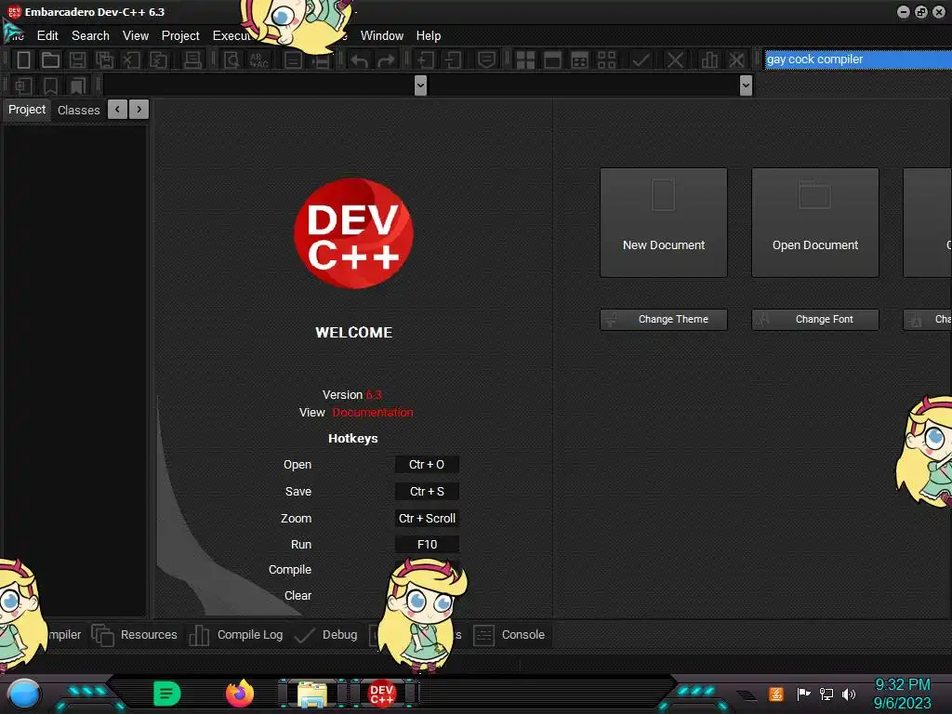Click the volume speaker tray icon
This screenshot has width=952, height=714.
click(x=849, y=694)
